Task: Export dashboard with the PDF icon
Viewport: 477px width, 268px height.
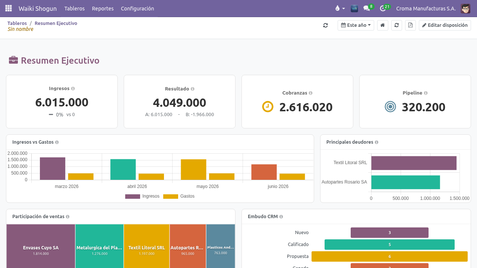Action: (x=410, y=25)
